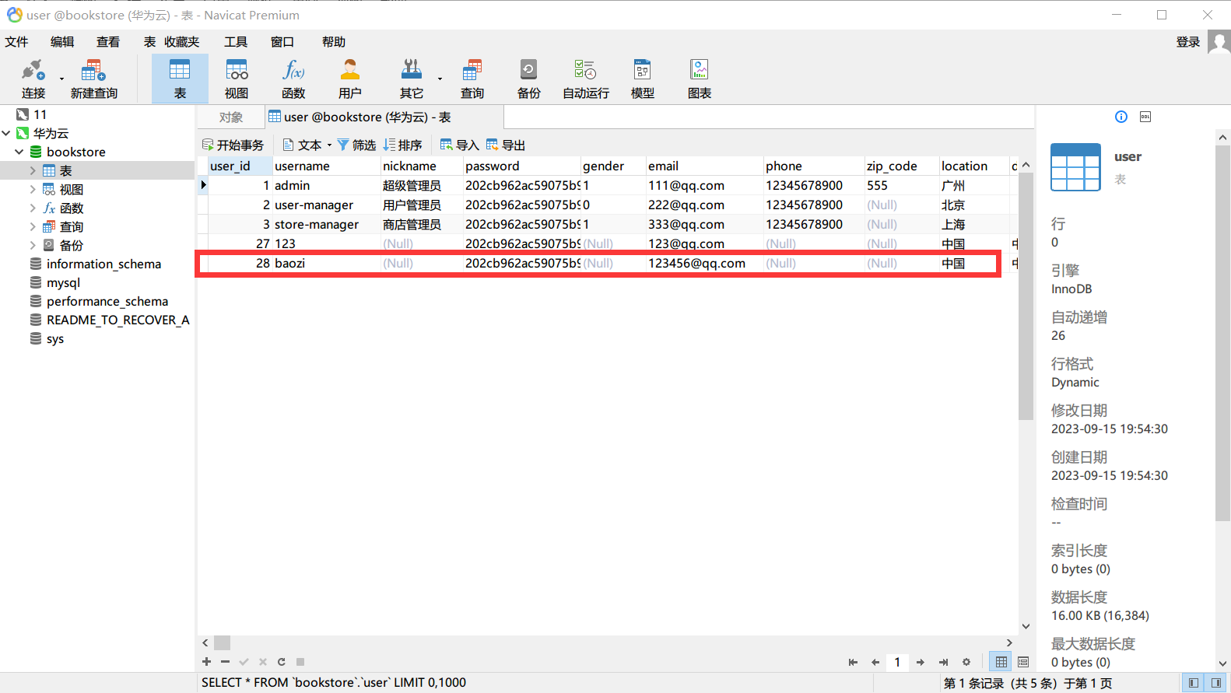The width and height of the screenshot is (1231, 693).
Task: Click the user avatar icon near 登录
Action: click(x=1219, y=42)
